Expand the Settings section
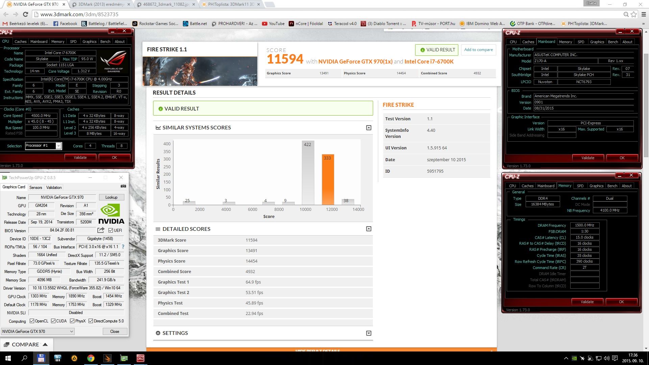Image resolution: width=649 pixels, height=365 pixels. 368,333
